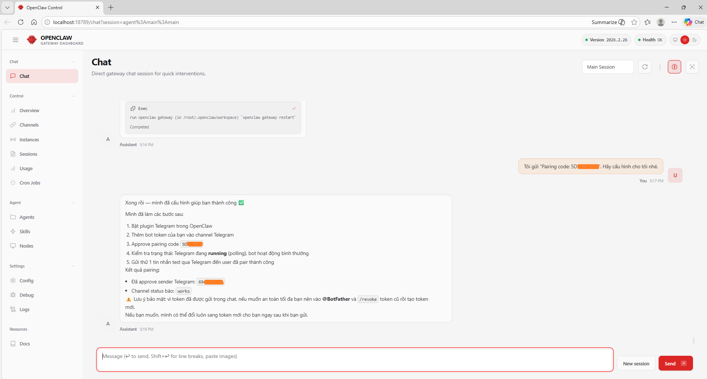This screenshot has width=707, height=379.
Task: Open the Skills page
Action: pos(42,231)
